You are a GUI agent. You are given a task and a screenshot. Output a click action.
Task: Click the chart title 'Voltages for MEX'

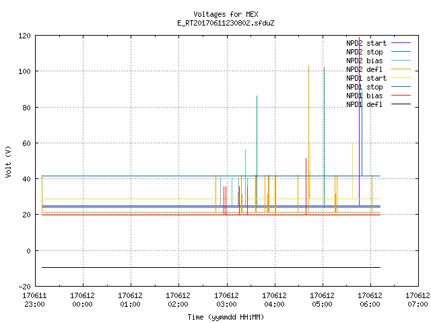[x=226, y=14]
